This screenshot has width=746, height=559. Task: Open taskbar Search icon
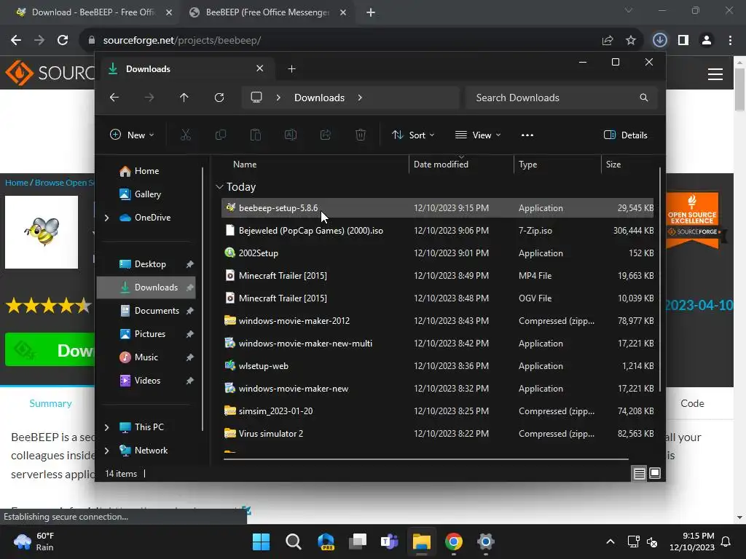[x=293, y=542]
